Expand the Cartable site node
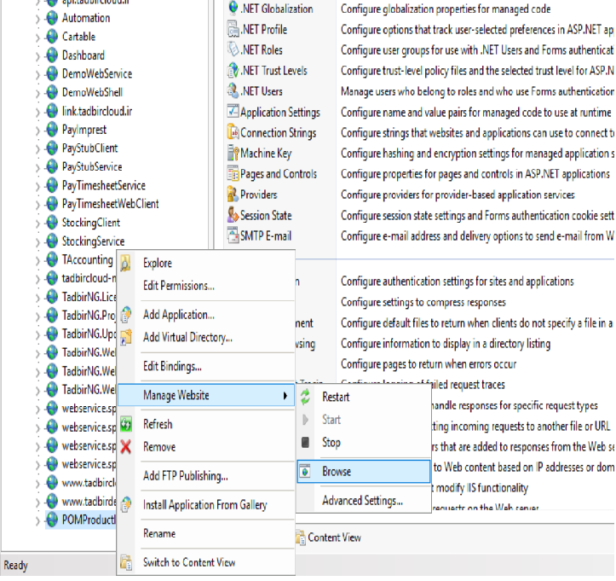This screenshot has height=581, width=616. pos(37,38)
